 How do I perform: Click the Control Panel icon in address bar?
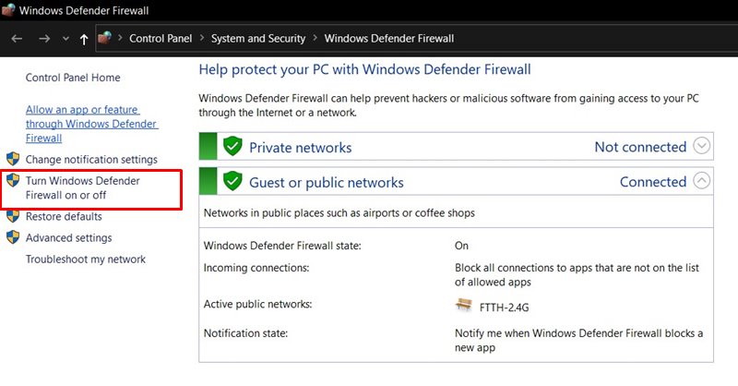click(104, 38)
